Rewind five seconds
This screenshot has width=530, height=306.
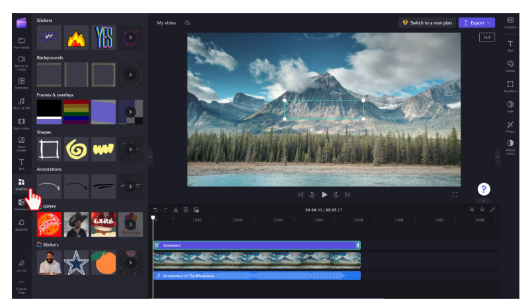click(312, 195)
